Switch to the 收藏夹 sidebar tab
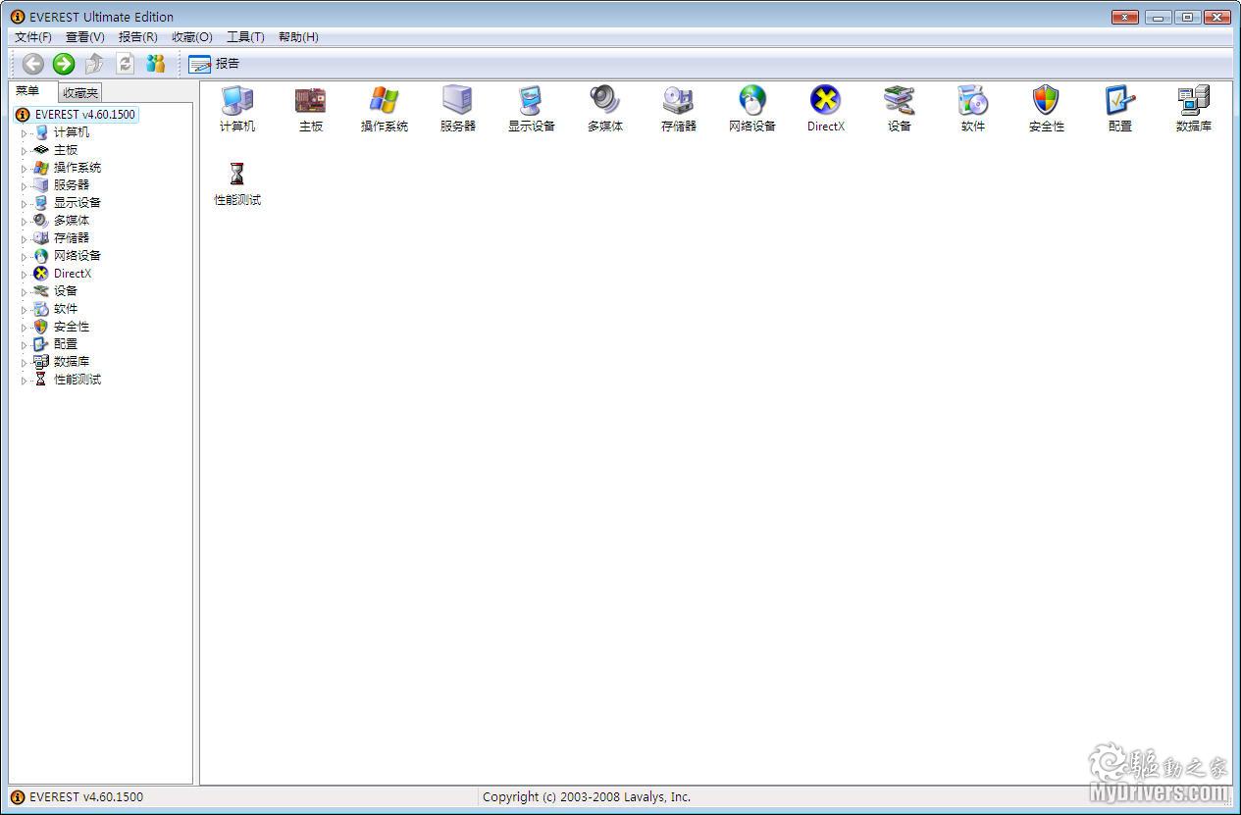The width and height of the screenshot is (1241, 815). (79, 93)
